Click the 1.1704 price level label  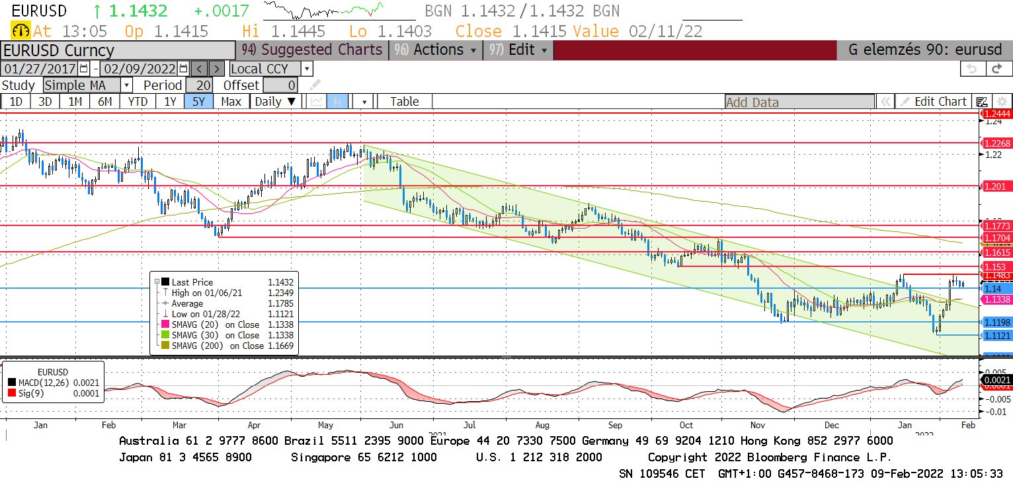pos(996,237)
